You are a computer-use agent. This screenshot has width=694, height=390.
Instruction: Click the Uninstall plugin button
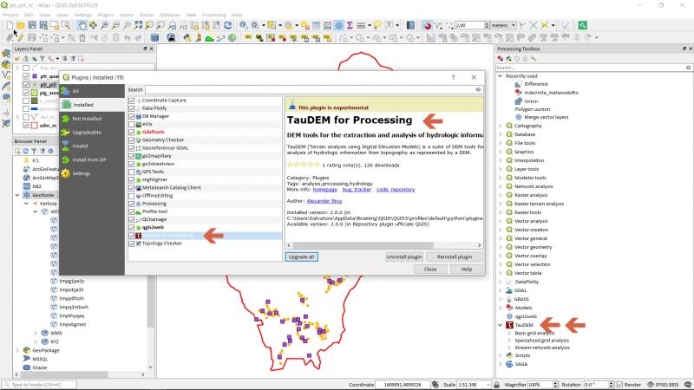(404, 257)
